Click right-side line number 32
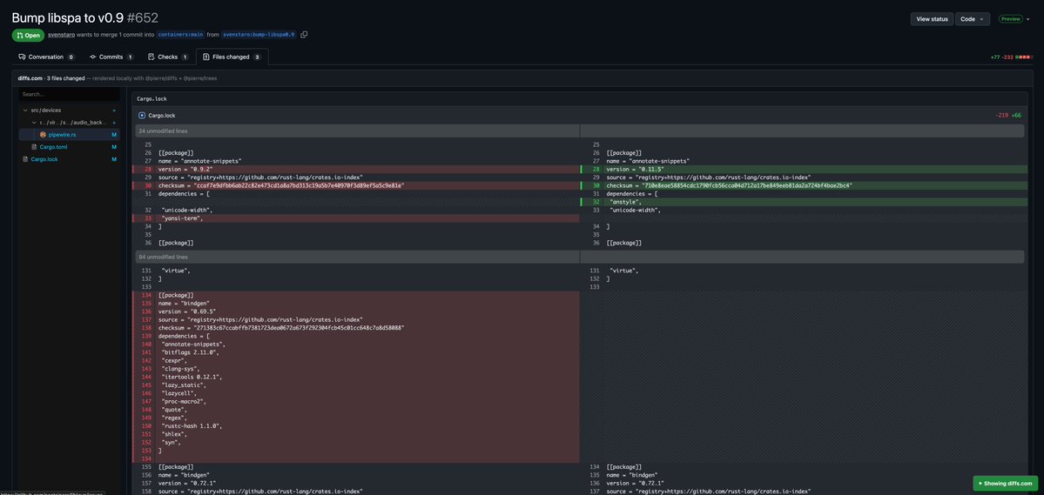This screenshot has width=1044, height=495. [x=596, y=202]
